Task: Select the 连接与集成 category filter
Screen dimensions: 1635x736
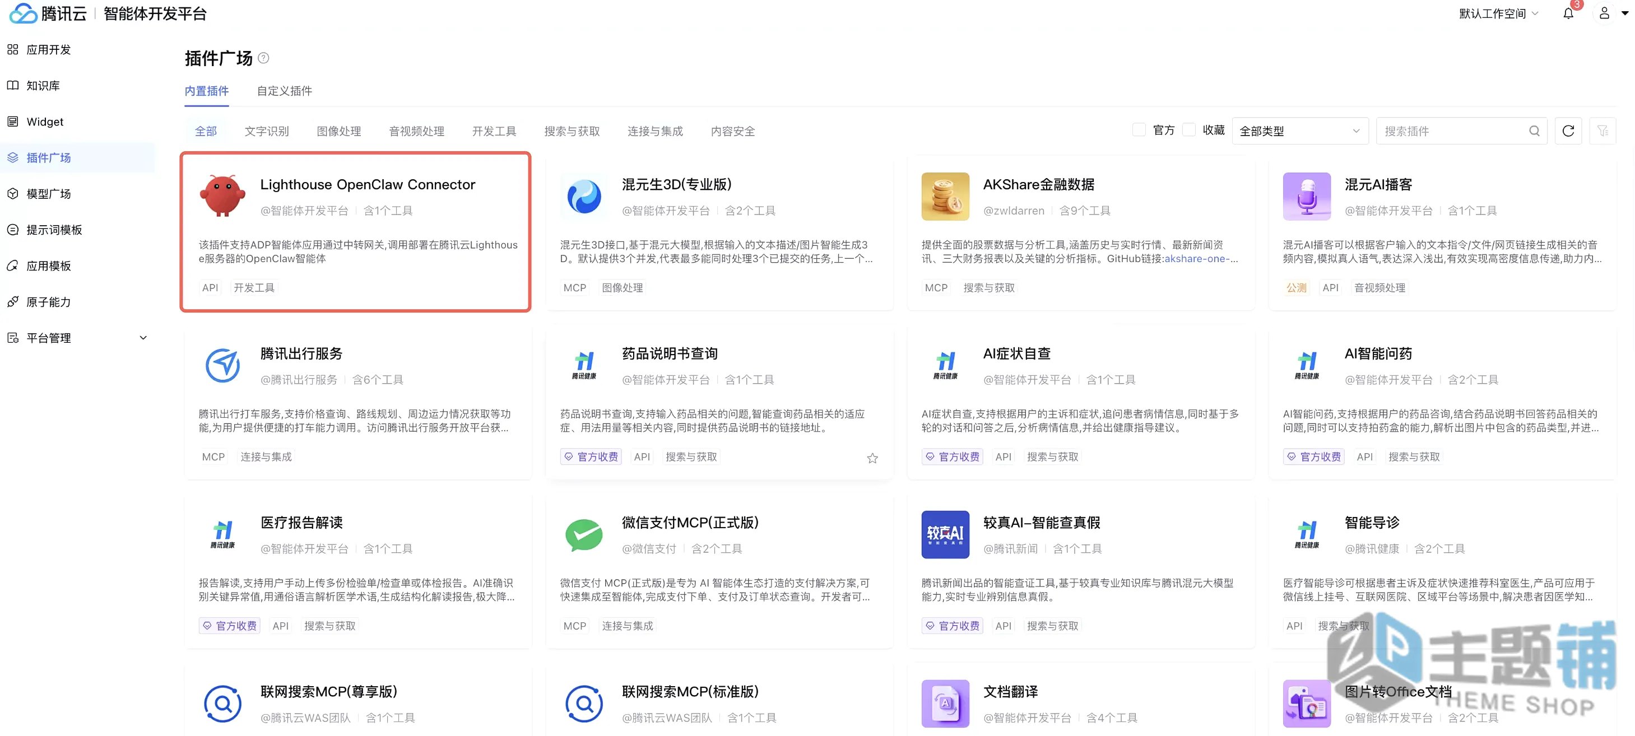Action: 655,131
